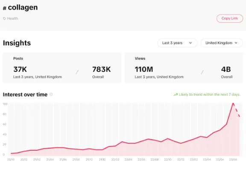
Task: Select the 783K overall posts figure
Action: click(x=102, y=69)
